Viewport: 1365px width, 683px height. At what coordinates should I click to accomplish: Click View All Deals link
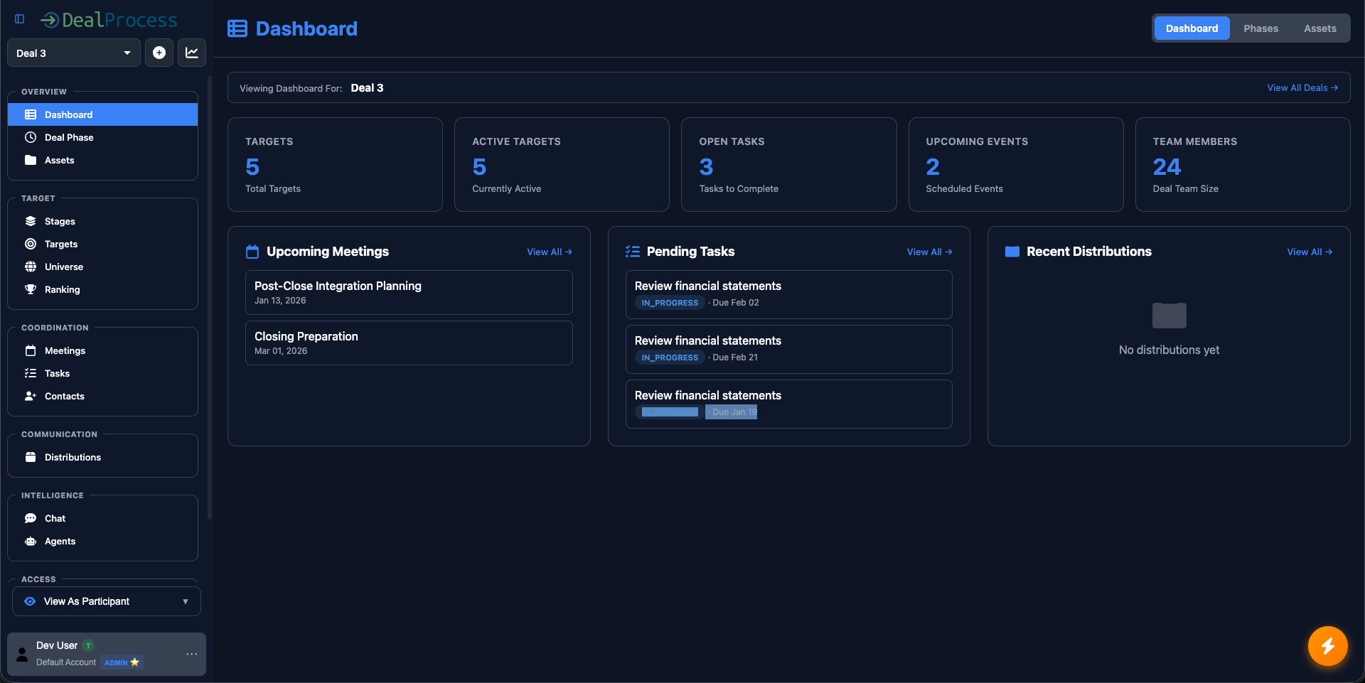(1302, 87)
